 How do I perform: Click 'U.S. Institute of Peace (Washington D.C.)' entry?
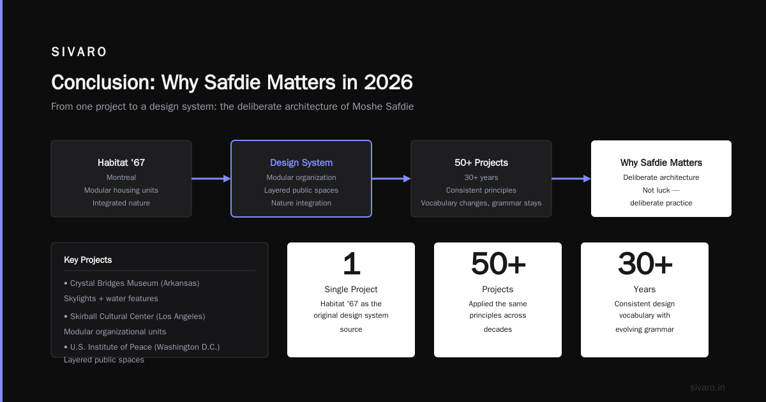[142, 346]
